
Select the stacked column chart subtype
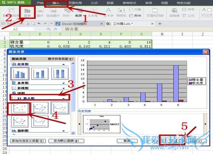pos(40,74)
